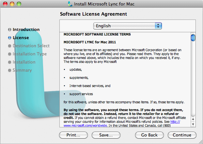This screenshot has width=203, height=144.
Task: Click the window resize grip corner
Action: click(200, 141)
